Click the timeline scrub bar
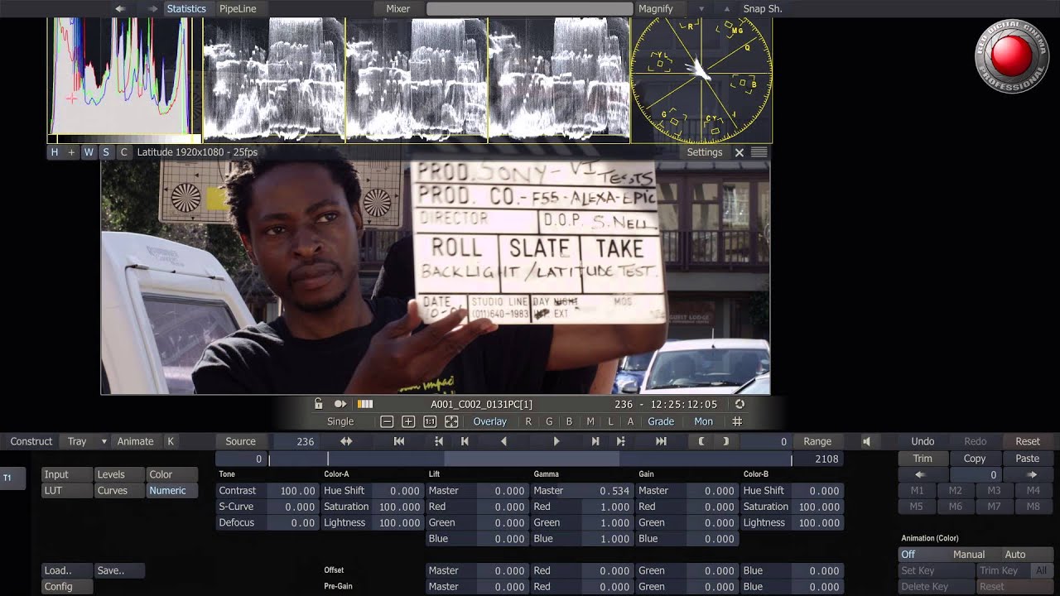Screen dimensions: 1060x596 point(530,459)
